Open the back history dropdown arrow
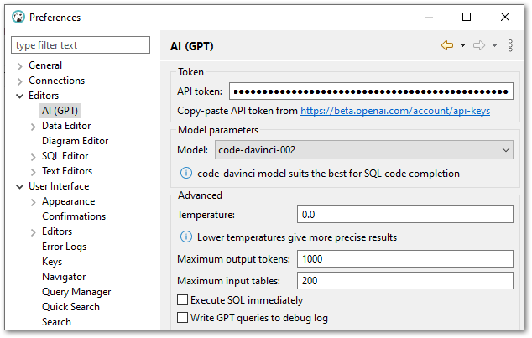This screenshot has height=338, width=532. 462,45
